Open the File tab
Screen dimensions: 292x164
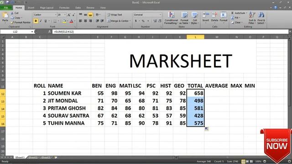pyautogui.click(x=6, y=8)
